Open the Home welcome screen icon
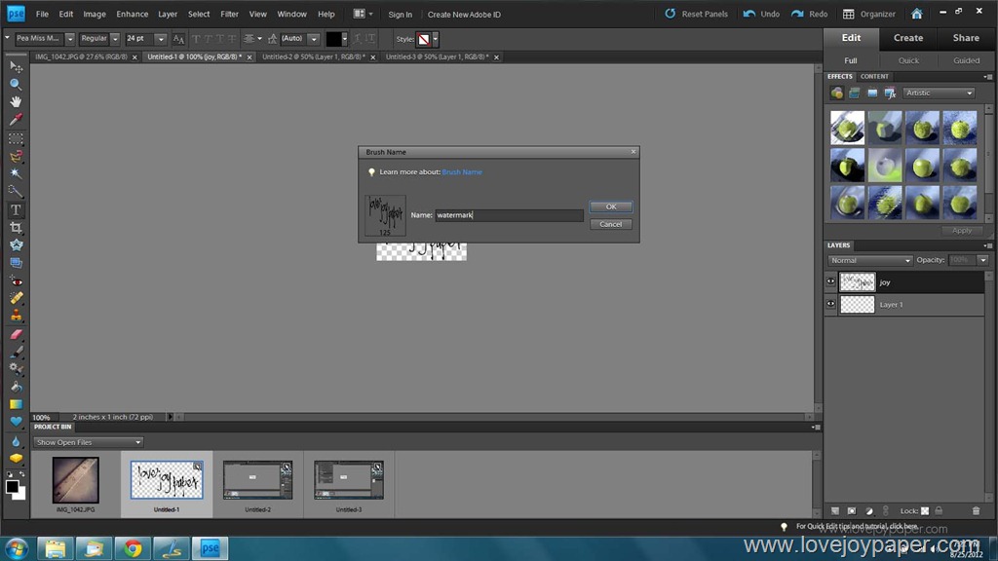Screen dimensions: 998x561 916,14
